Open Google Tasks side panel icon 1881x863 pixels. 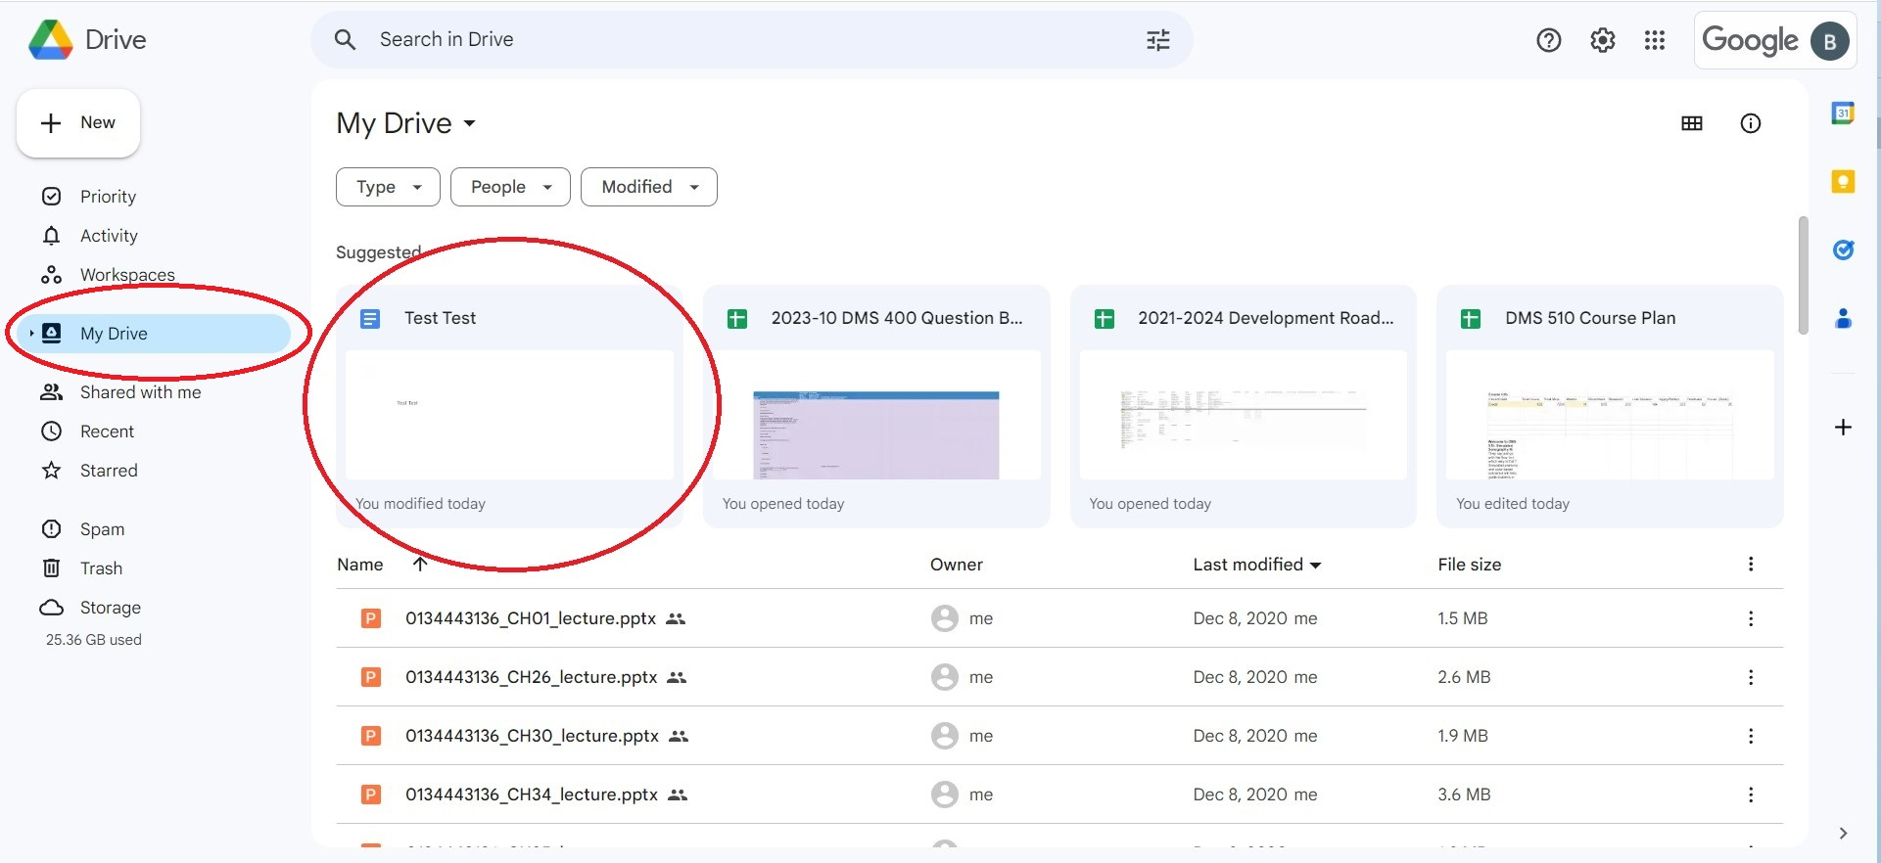coord(1843,250)
